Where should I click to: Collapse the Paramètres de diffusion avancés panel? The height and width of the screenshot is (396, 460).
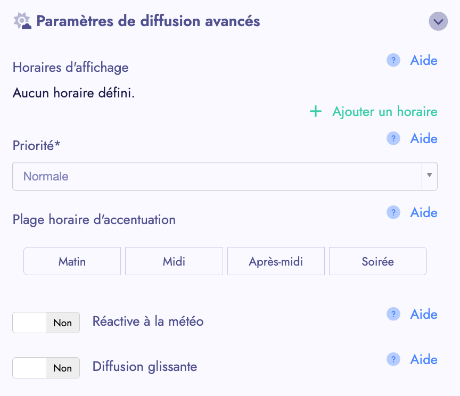coord(438,22)
